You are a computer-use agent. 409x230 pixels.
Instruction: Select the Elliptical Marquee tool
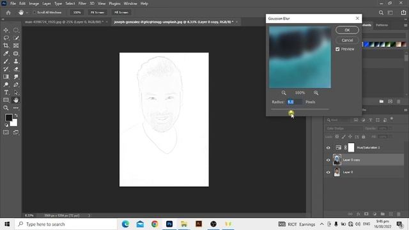pyautogui.click(x=16, y=30)
